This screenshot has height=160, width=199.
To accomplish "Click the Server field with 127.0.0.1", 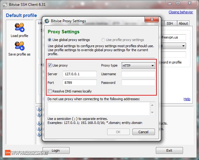I will pyautogui.click(x=80, y=74).
